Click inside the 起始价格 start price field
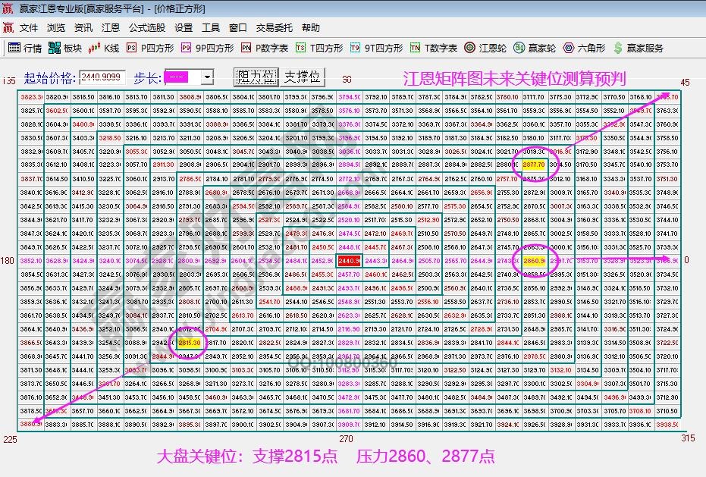Viewport: 706px width, 477px height. pyautogui.click(x=101, y=77)
